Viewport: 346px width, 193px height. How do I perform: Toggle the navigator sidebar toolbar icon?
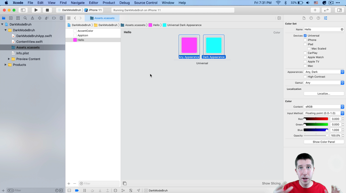[x=23, y=10]
